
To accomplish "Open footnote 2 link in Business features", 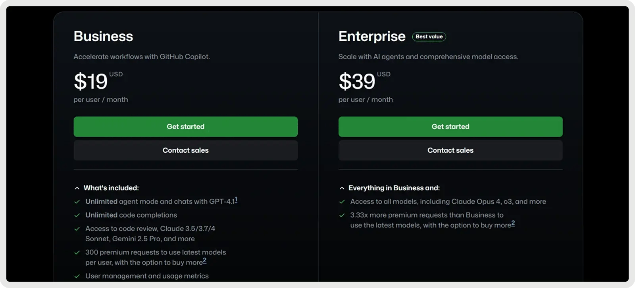I will [x=205, y=261].
